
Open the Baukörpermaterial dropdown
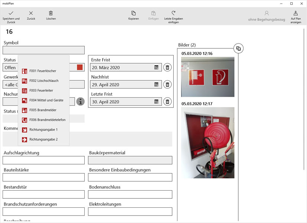pyautogui.click(x=130, y=160)
